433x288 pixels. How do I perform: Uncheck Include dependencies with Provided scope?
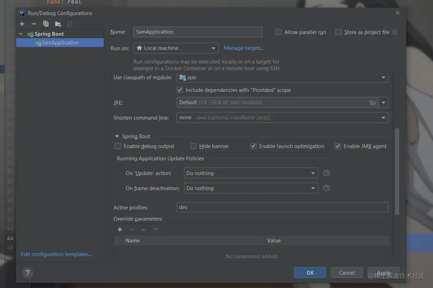pyautogui.click(x=180, y=90)
